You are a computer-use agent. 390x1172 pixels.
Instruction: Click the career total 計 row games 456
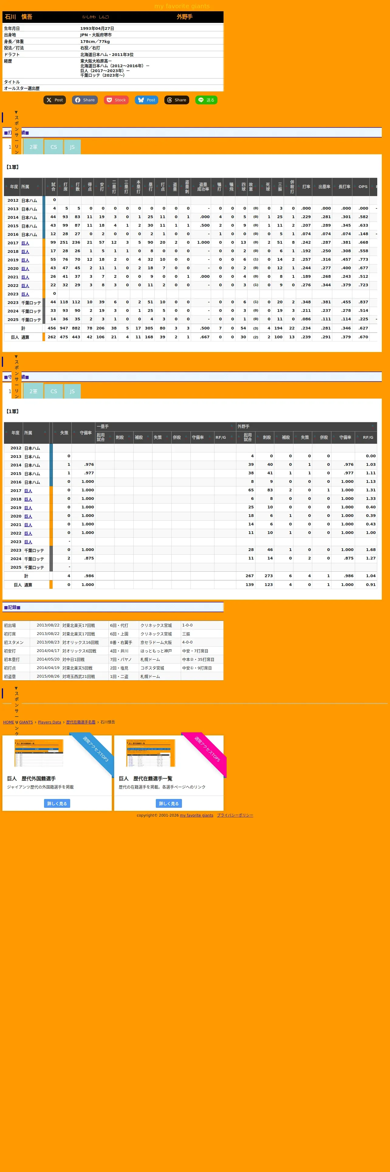[x=52, y=329]
